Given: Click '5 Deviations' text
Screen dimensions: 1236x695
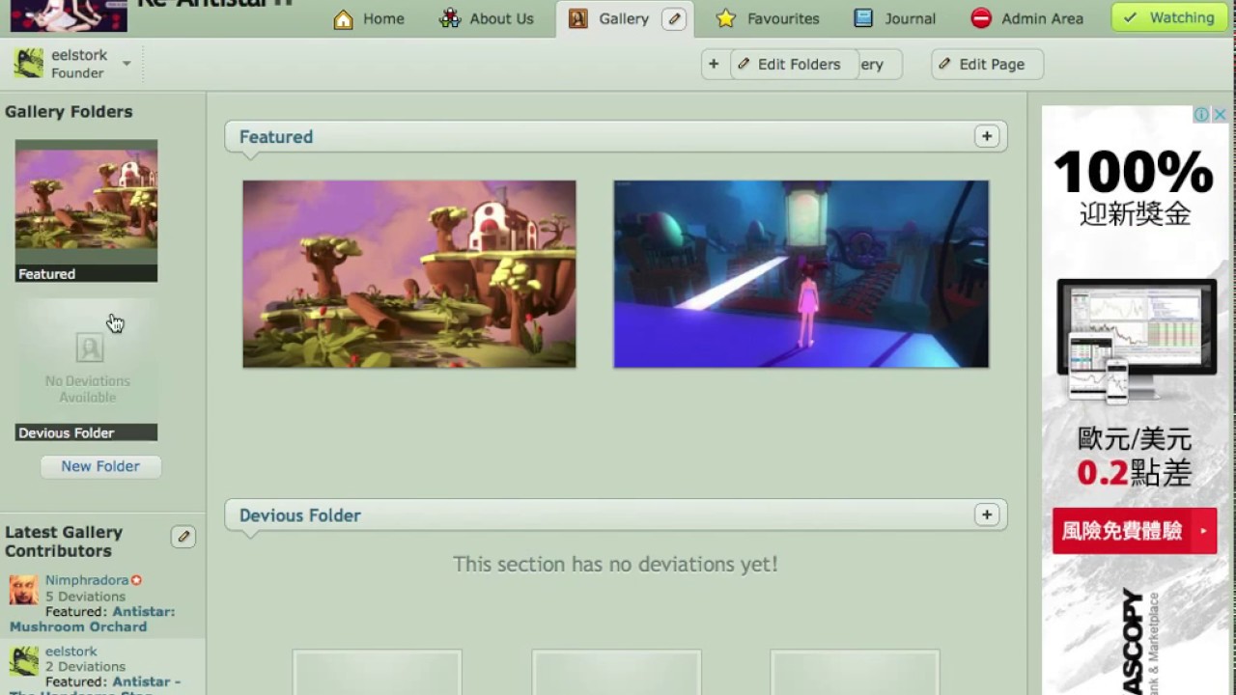Looking at the screenshot, I should pyautogui.click(x=85, y=597).
